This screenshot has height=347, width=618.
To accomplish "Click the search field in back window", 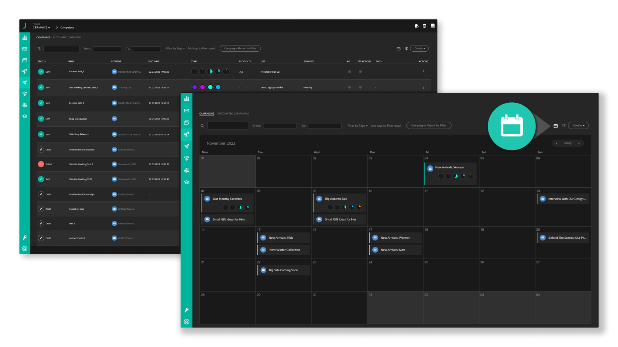I will click(61, 48).
